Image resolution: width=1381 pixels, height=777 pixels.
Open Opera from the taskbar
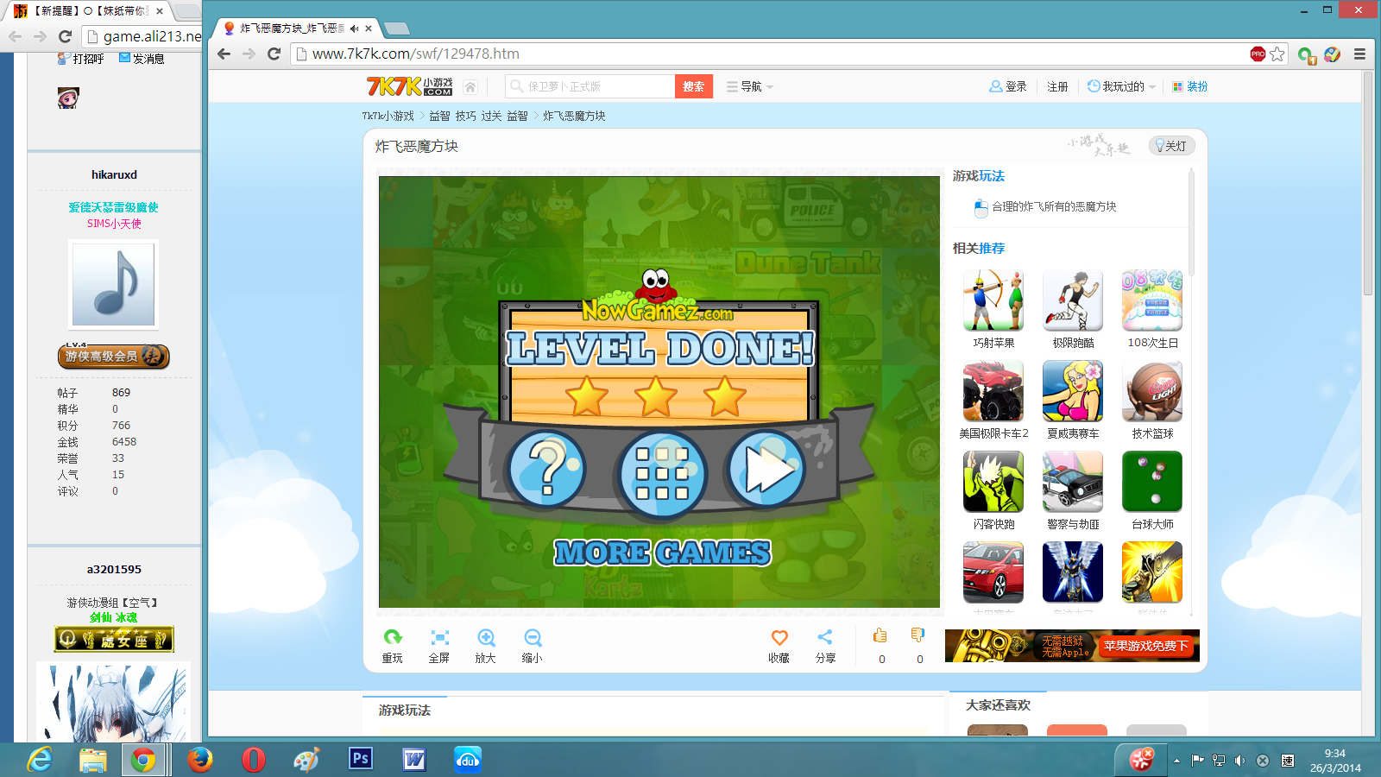[x=253, y=760]
